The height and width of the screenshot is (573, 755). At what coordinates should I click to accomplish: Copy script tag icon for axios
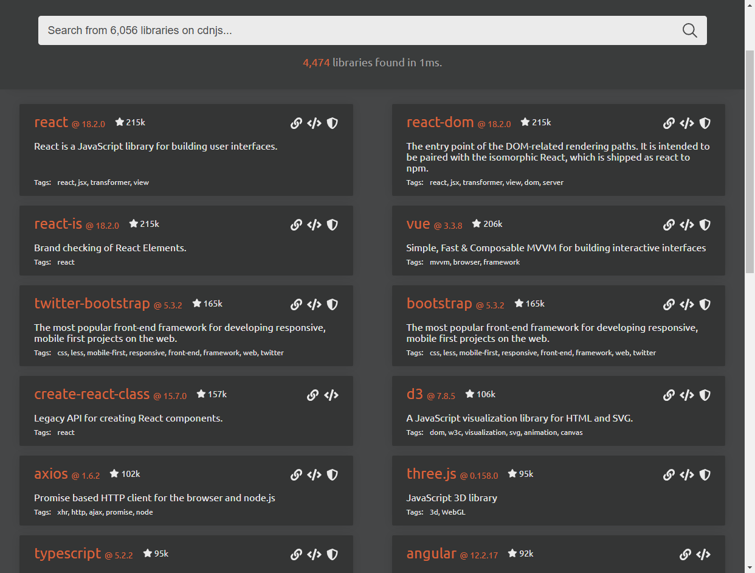314,475
